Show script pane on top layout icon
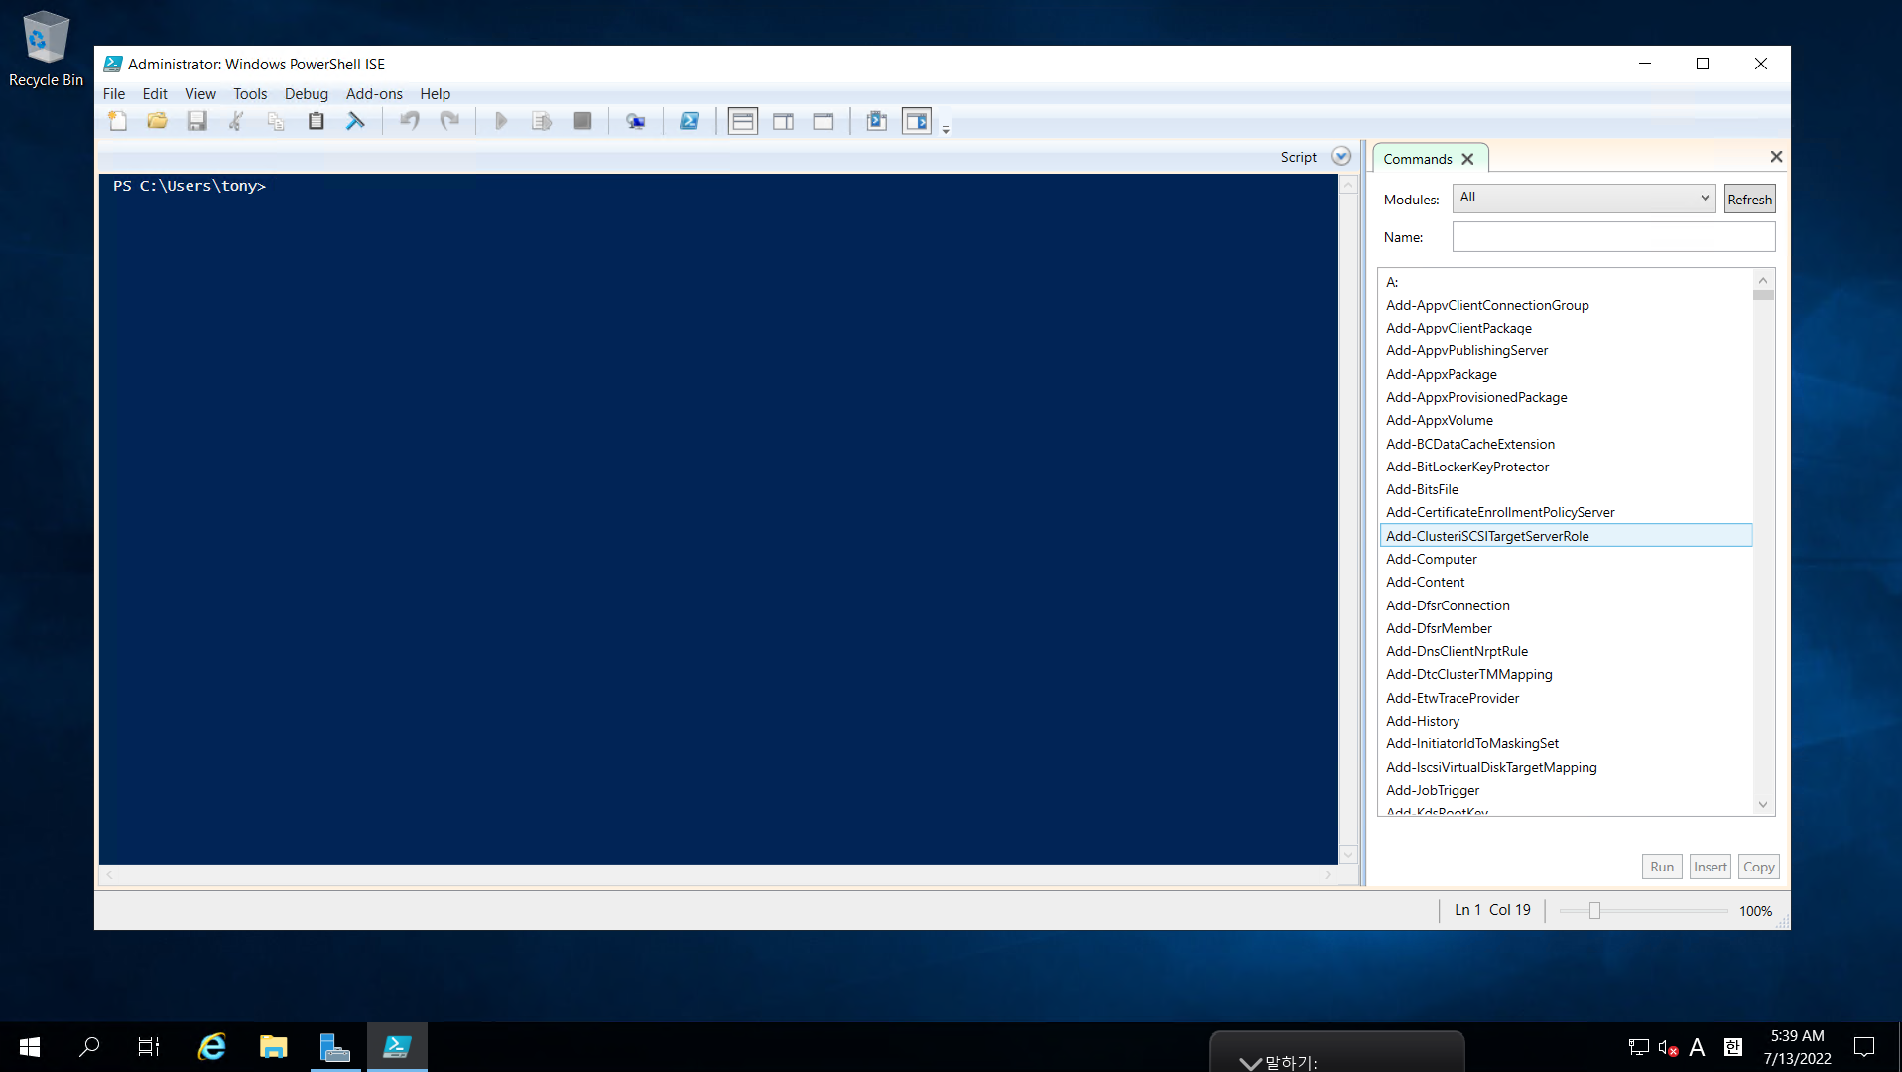The height and width of the screenshot is (1072, 1902). click(x=742, y=121)
